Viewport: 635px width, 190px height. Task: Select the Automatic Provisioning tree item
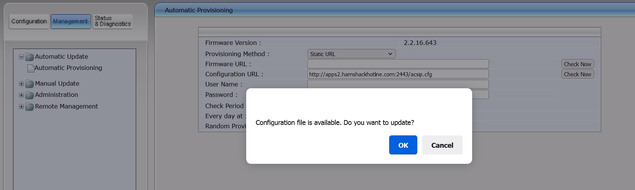click(68, 68)
